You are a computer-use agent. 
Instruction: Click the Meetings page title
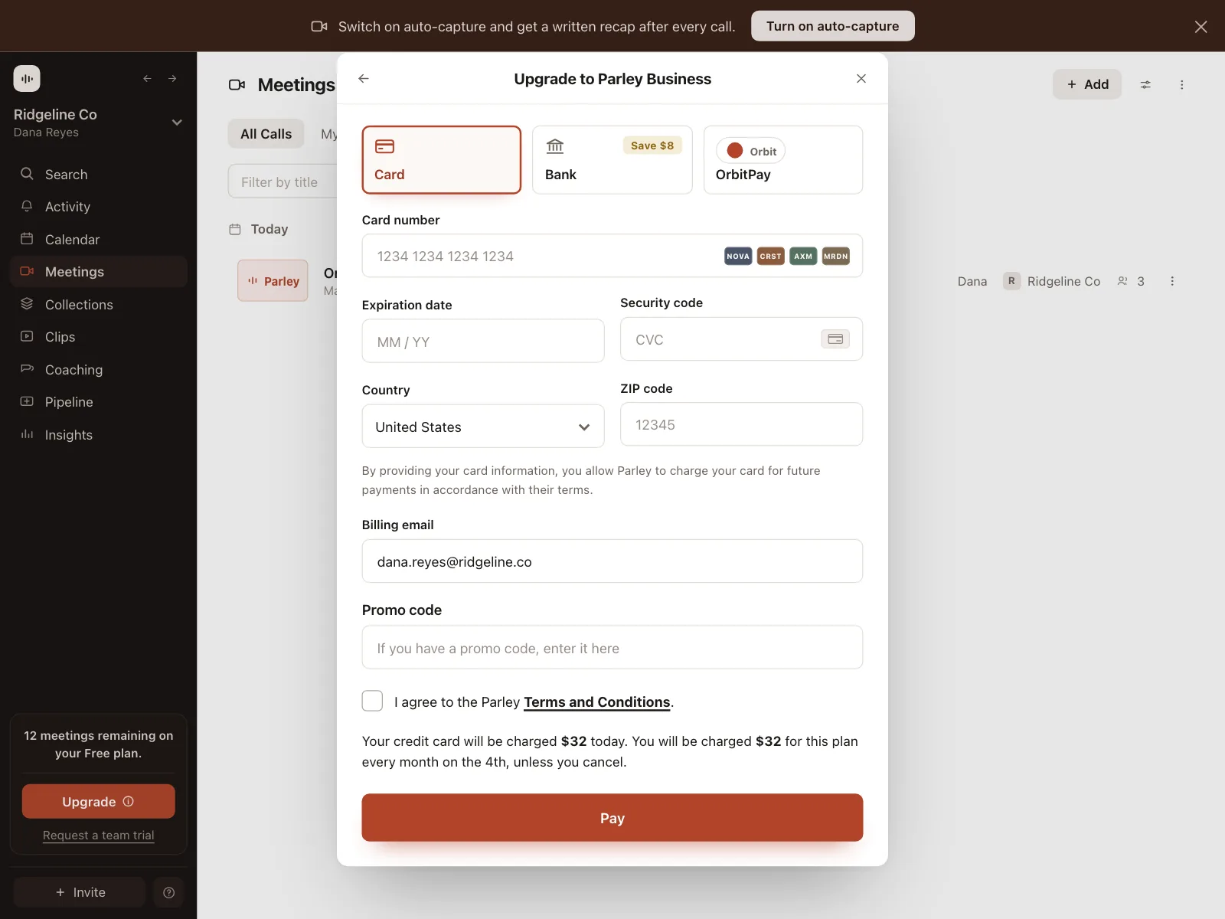click(296, 85)
